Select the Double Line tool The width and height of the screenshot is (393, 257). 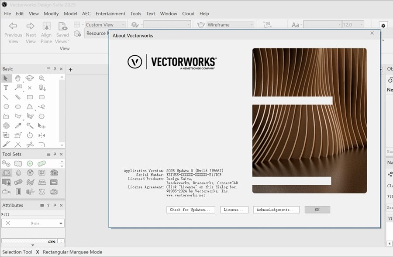click(x=17, y=97)
